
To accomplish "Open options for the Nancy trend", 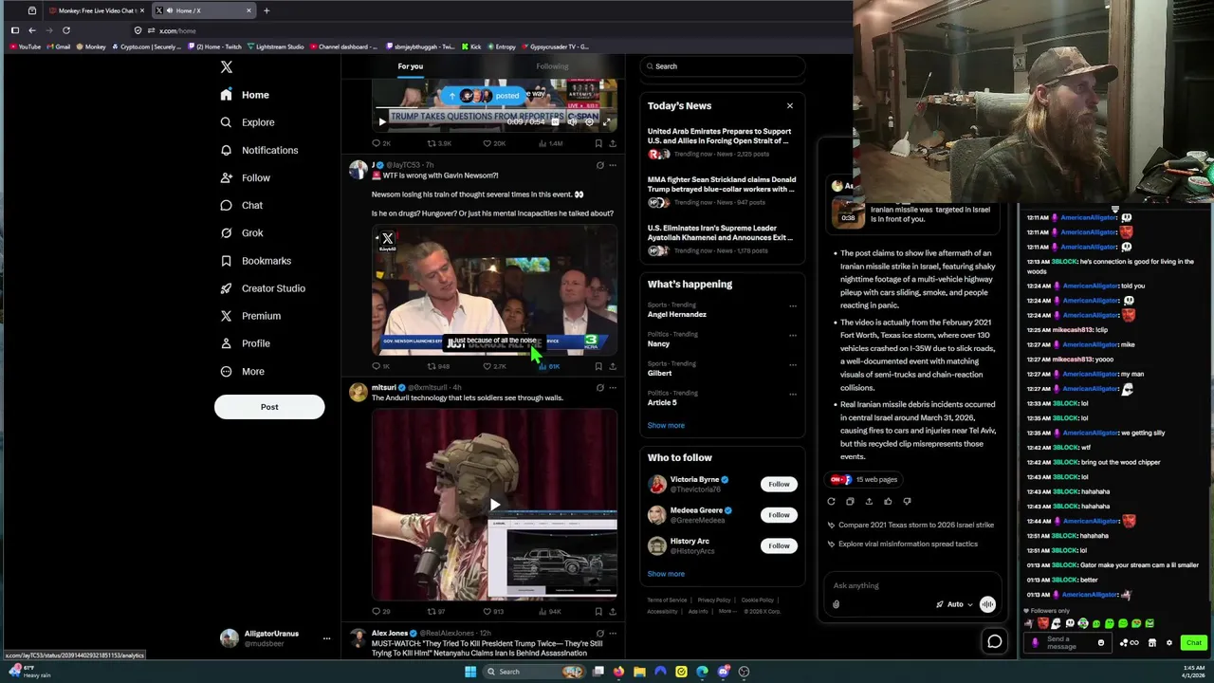I will [793, 335].
